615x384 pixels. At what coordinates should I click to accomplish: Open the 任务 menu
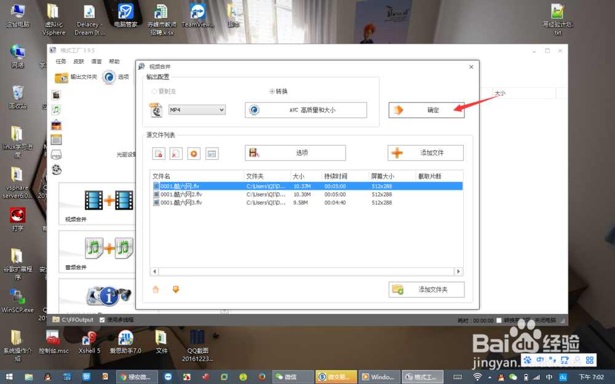click(61, 61)
